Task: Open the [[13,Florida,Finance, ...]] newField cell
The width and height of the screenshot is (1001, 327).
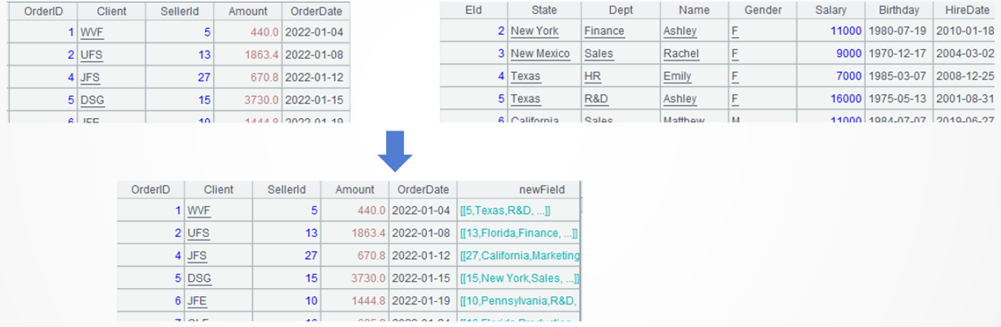Action: point(518,233)
